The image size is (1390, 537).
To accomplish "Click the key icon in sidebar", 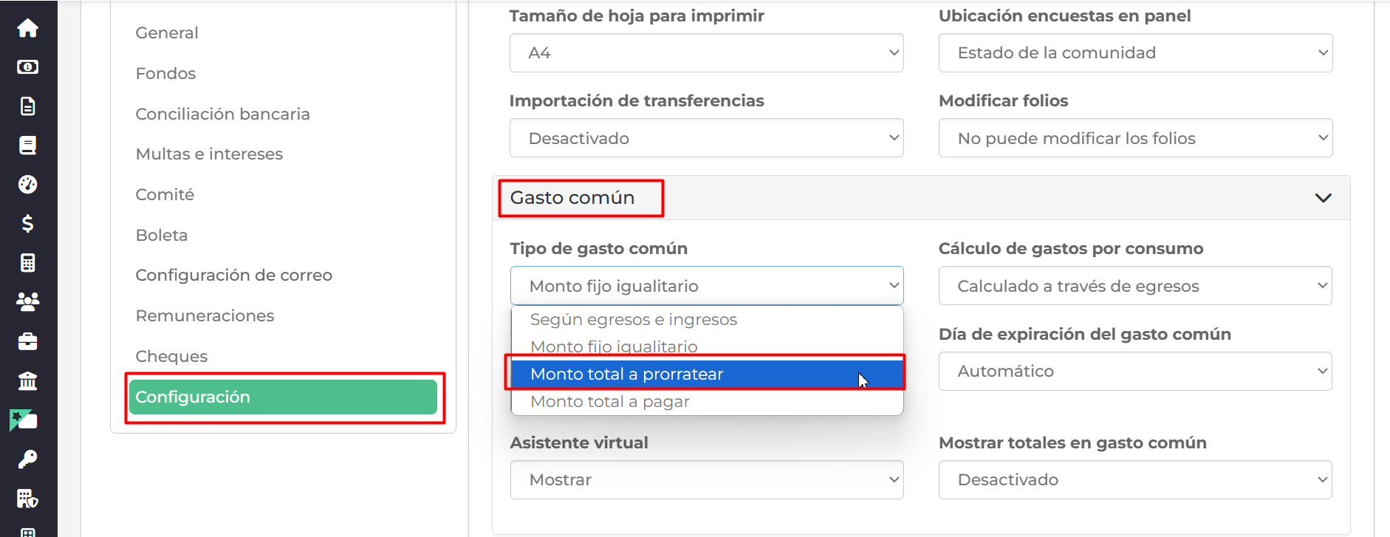I will 27,459.
